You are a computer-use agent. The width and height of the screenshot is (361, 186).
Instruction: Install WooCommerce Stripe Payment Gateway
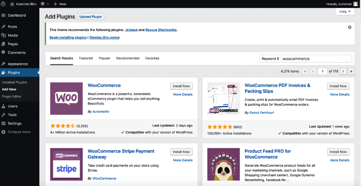(182, 152)
